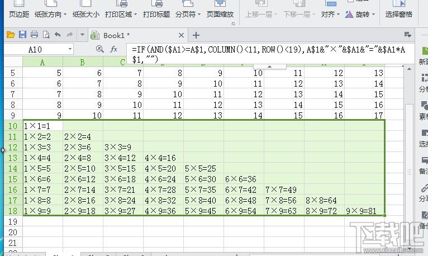Viewport: 428px width, 256px height.
Task: Click the print preview icon
Action: (46, 35)
